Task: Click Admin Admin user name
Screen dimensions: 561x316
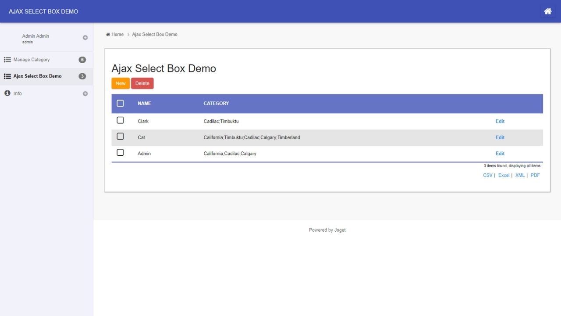Action: coord(36,36)
